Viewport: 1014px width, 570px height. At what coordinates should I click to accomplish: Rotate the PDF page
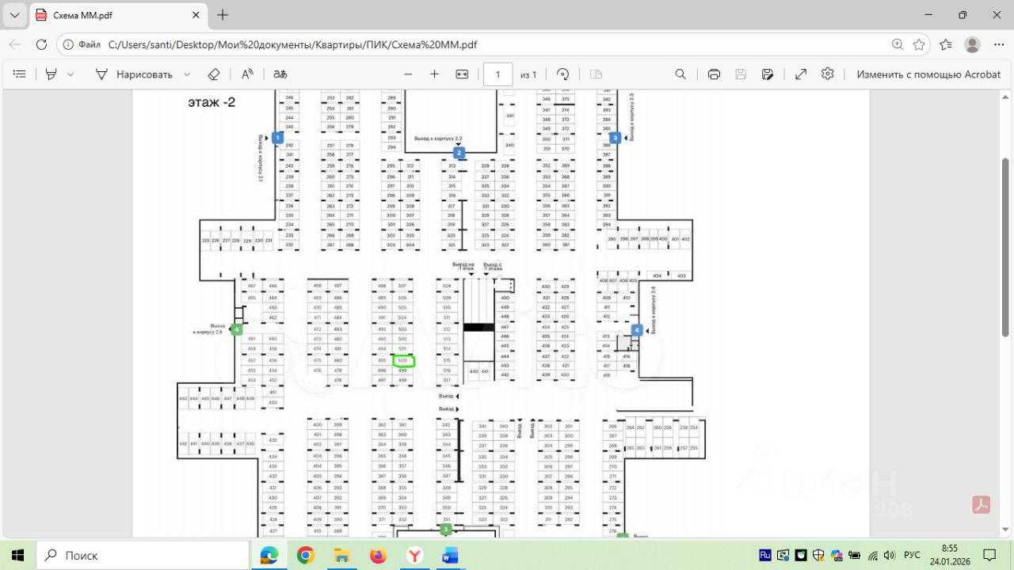tap(562, 74)
